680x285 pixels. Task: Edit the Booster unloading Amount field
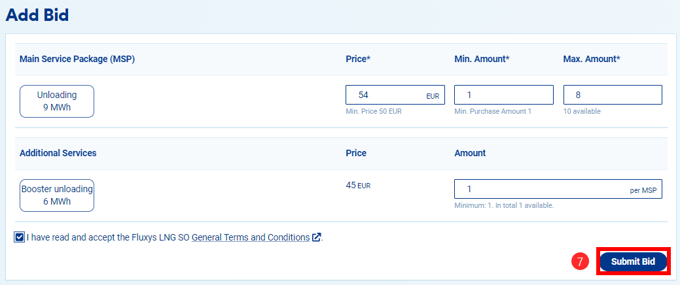click(x=537, y=189)
